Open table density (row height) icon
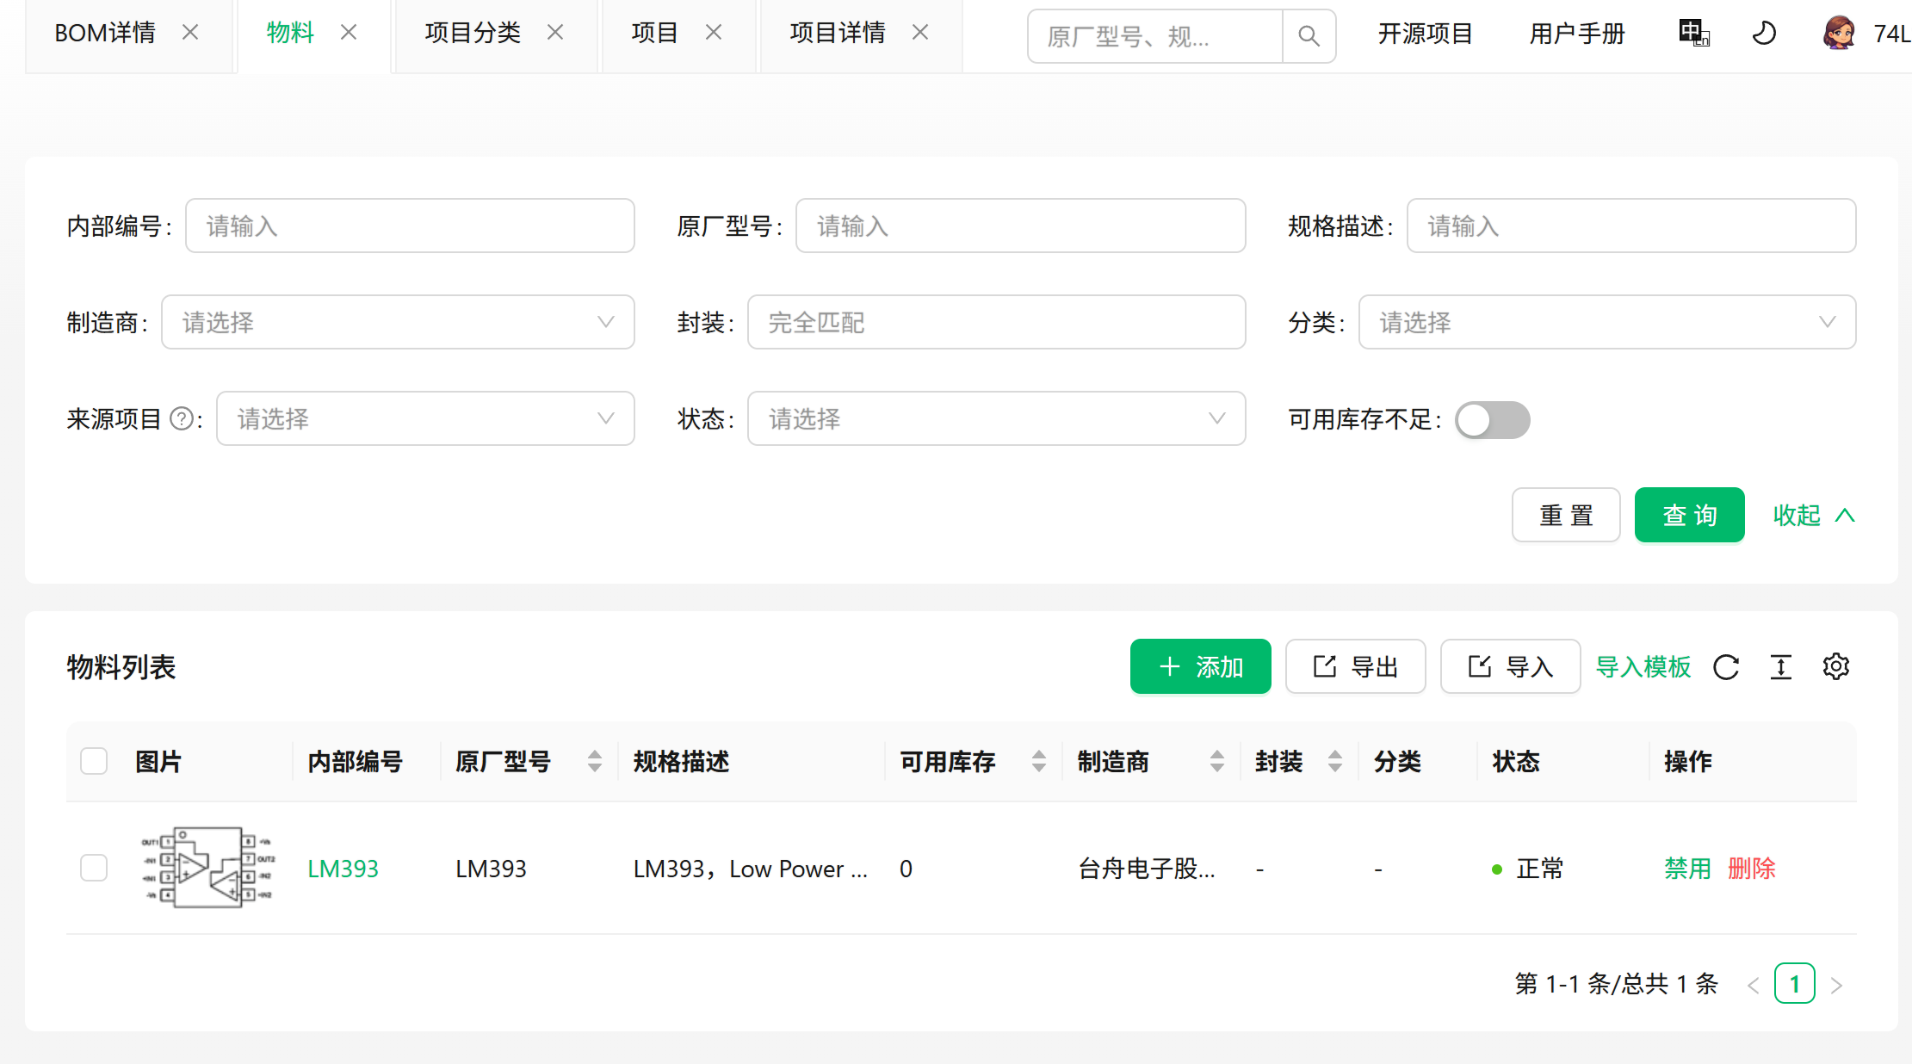This screenshot has height=1064, width=1912. (x=1781, y=667)
